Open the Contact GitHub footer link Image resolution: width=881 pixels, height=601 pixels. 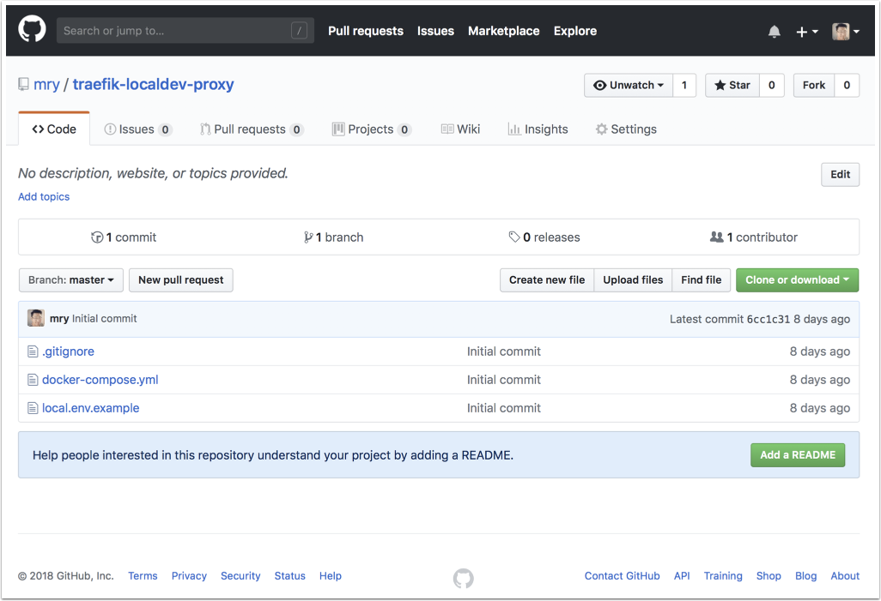click(x=622, y=576)
